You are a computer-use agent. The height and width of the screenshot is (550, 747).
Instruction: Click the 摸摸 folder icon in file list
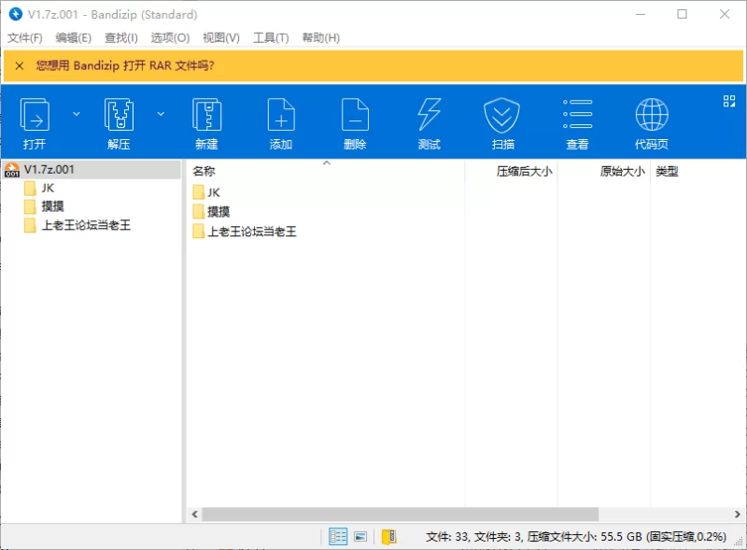click(199, 212)
